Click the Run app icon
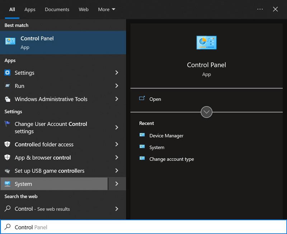Image resolution: width=287 pixels, height=234 pixels. coord(8,86)
